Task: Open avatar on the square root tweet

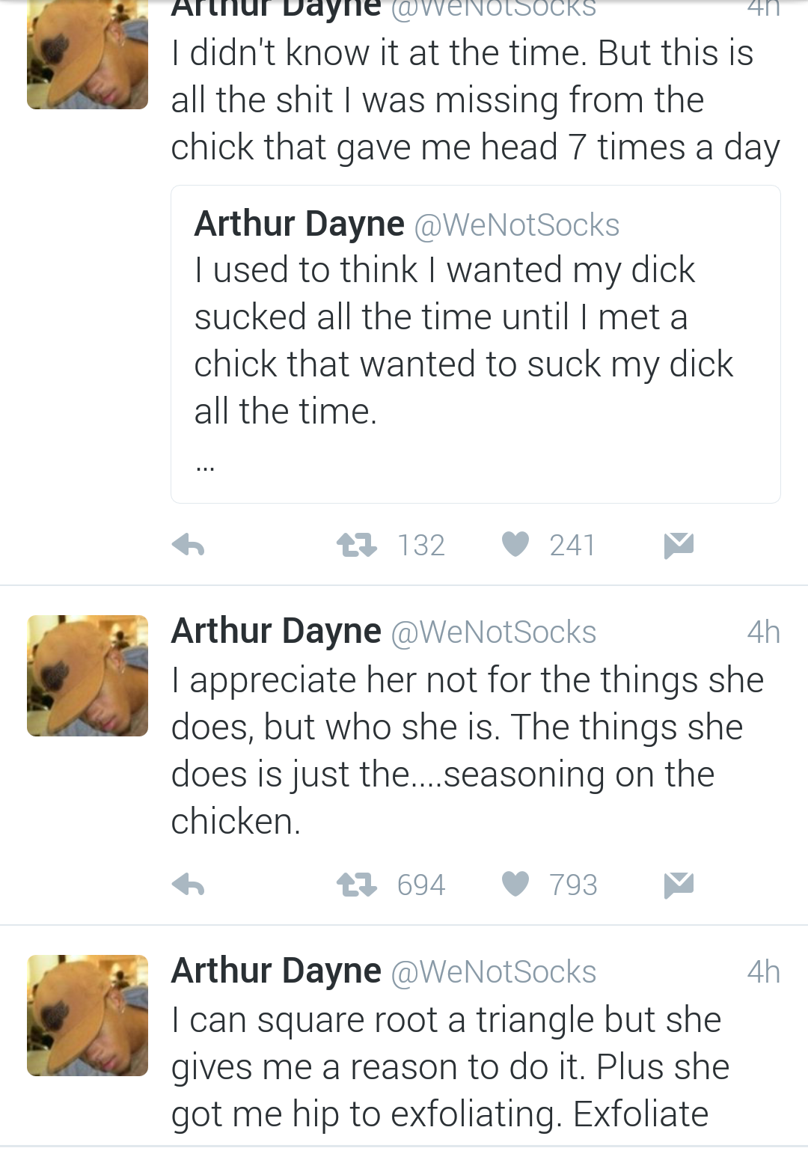Action: 88,1016
